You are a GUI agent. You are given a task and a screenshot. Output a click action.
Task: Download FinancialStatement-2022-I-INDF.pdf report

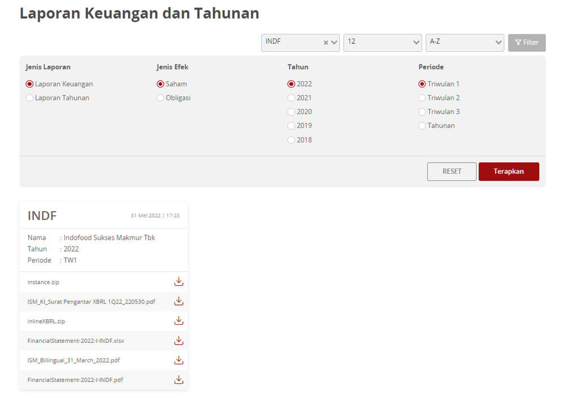[x=179, y=379]
